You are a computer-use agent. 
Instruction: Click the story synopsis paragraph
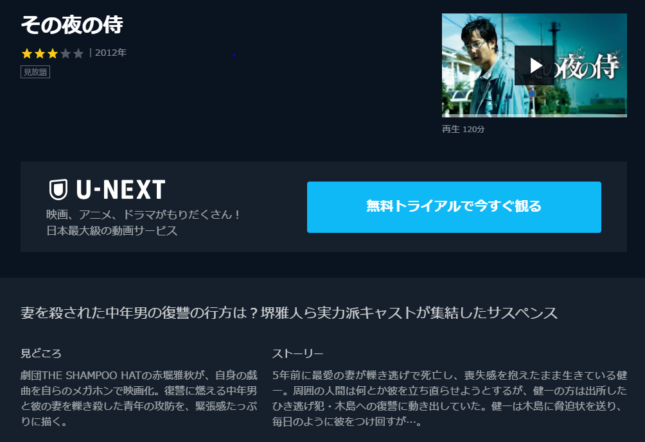[x=450, y=398]
